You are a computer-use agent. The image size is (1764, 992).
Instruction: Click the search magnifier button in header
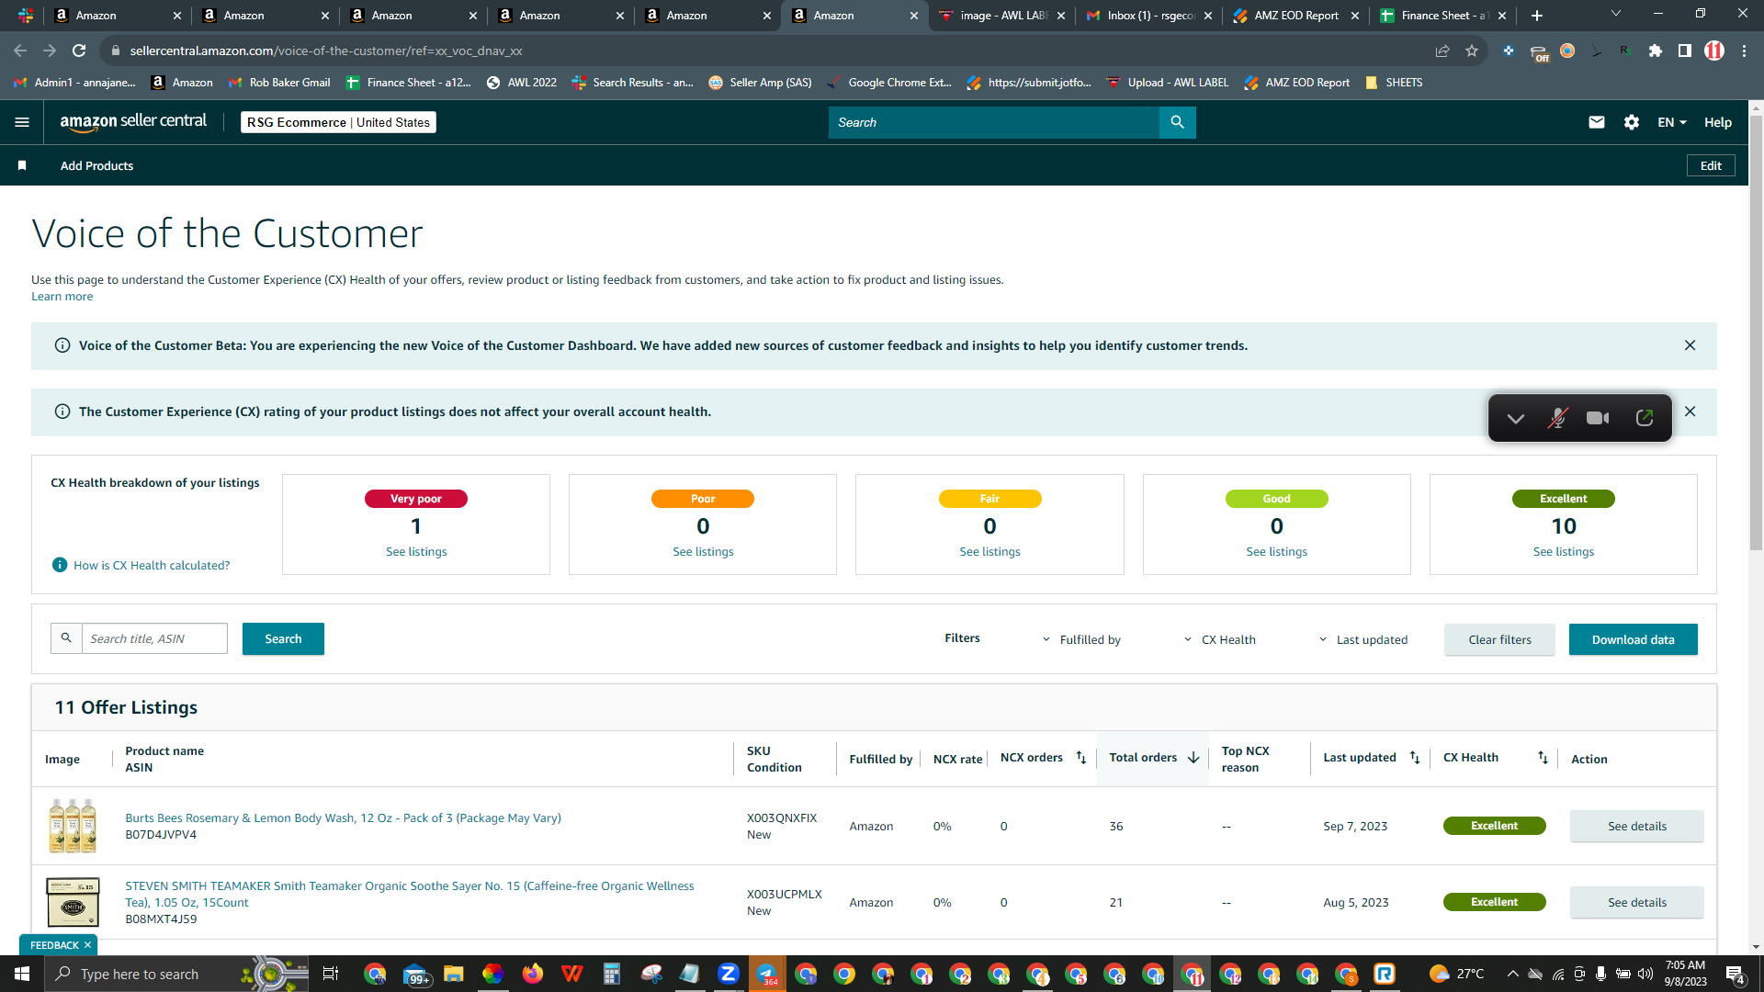tap(1177, 122)
